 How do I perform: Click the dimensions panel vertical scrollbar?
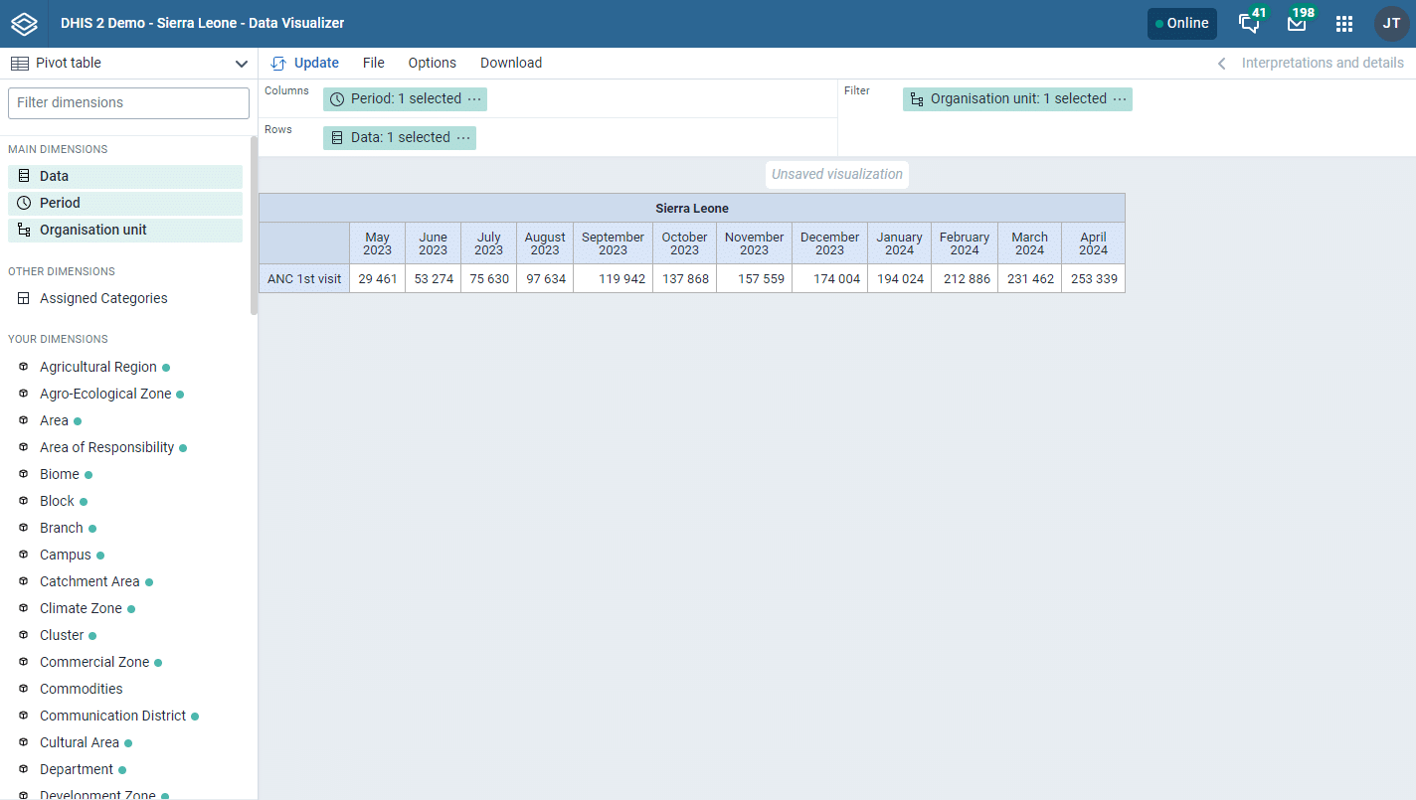click(254, 227)
